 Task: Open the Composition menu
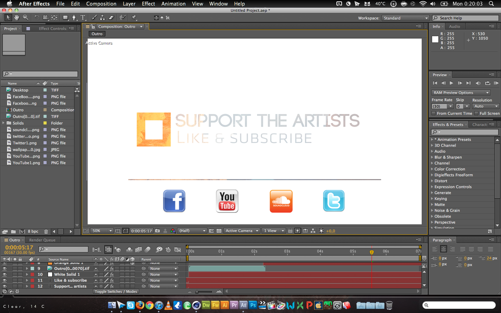pyautogui.click(x=101, y=3)
